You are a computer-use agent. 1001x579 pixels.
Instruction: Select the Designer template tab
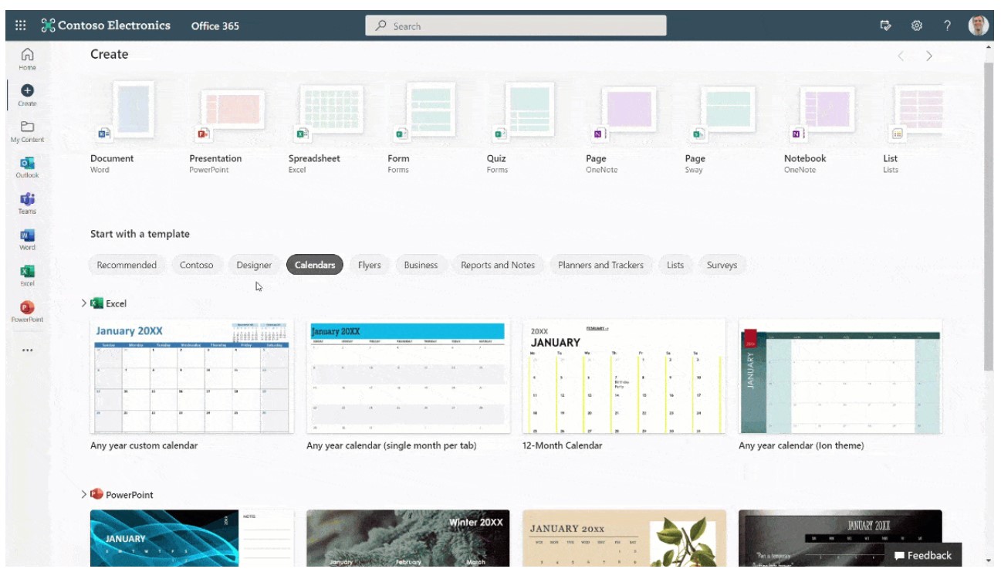254,265
